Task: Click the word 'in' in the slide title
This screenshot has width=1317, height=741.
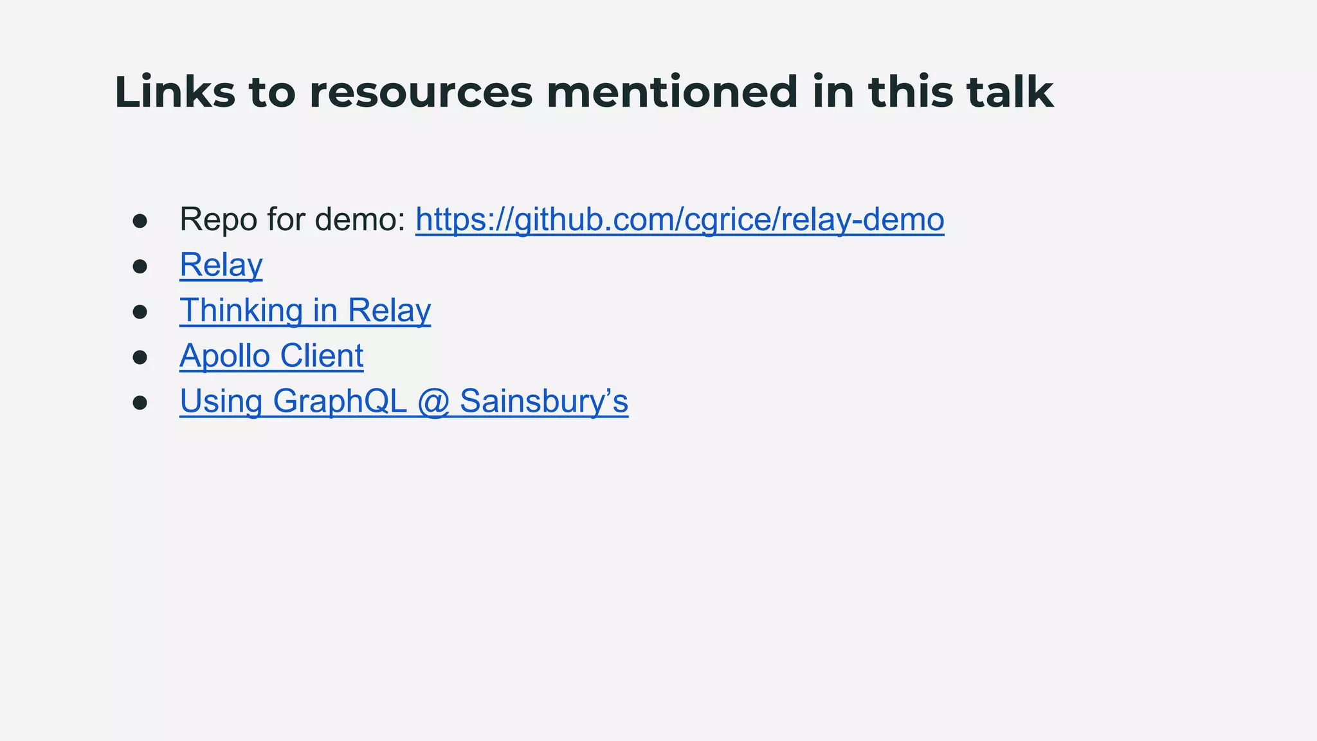Action: (x=833, y=92)
